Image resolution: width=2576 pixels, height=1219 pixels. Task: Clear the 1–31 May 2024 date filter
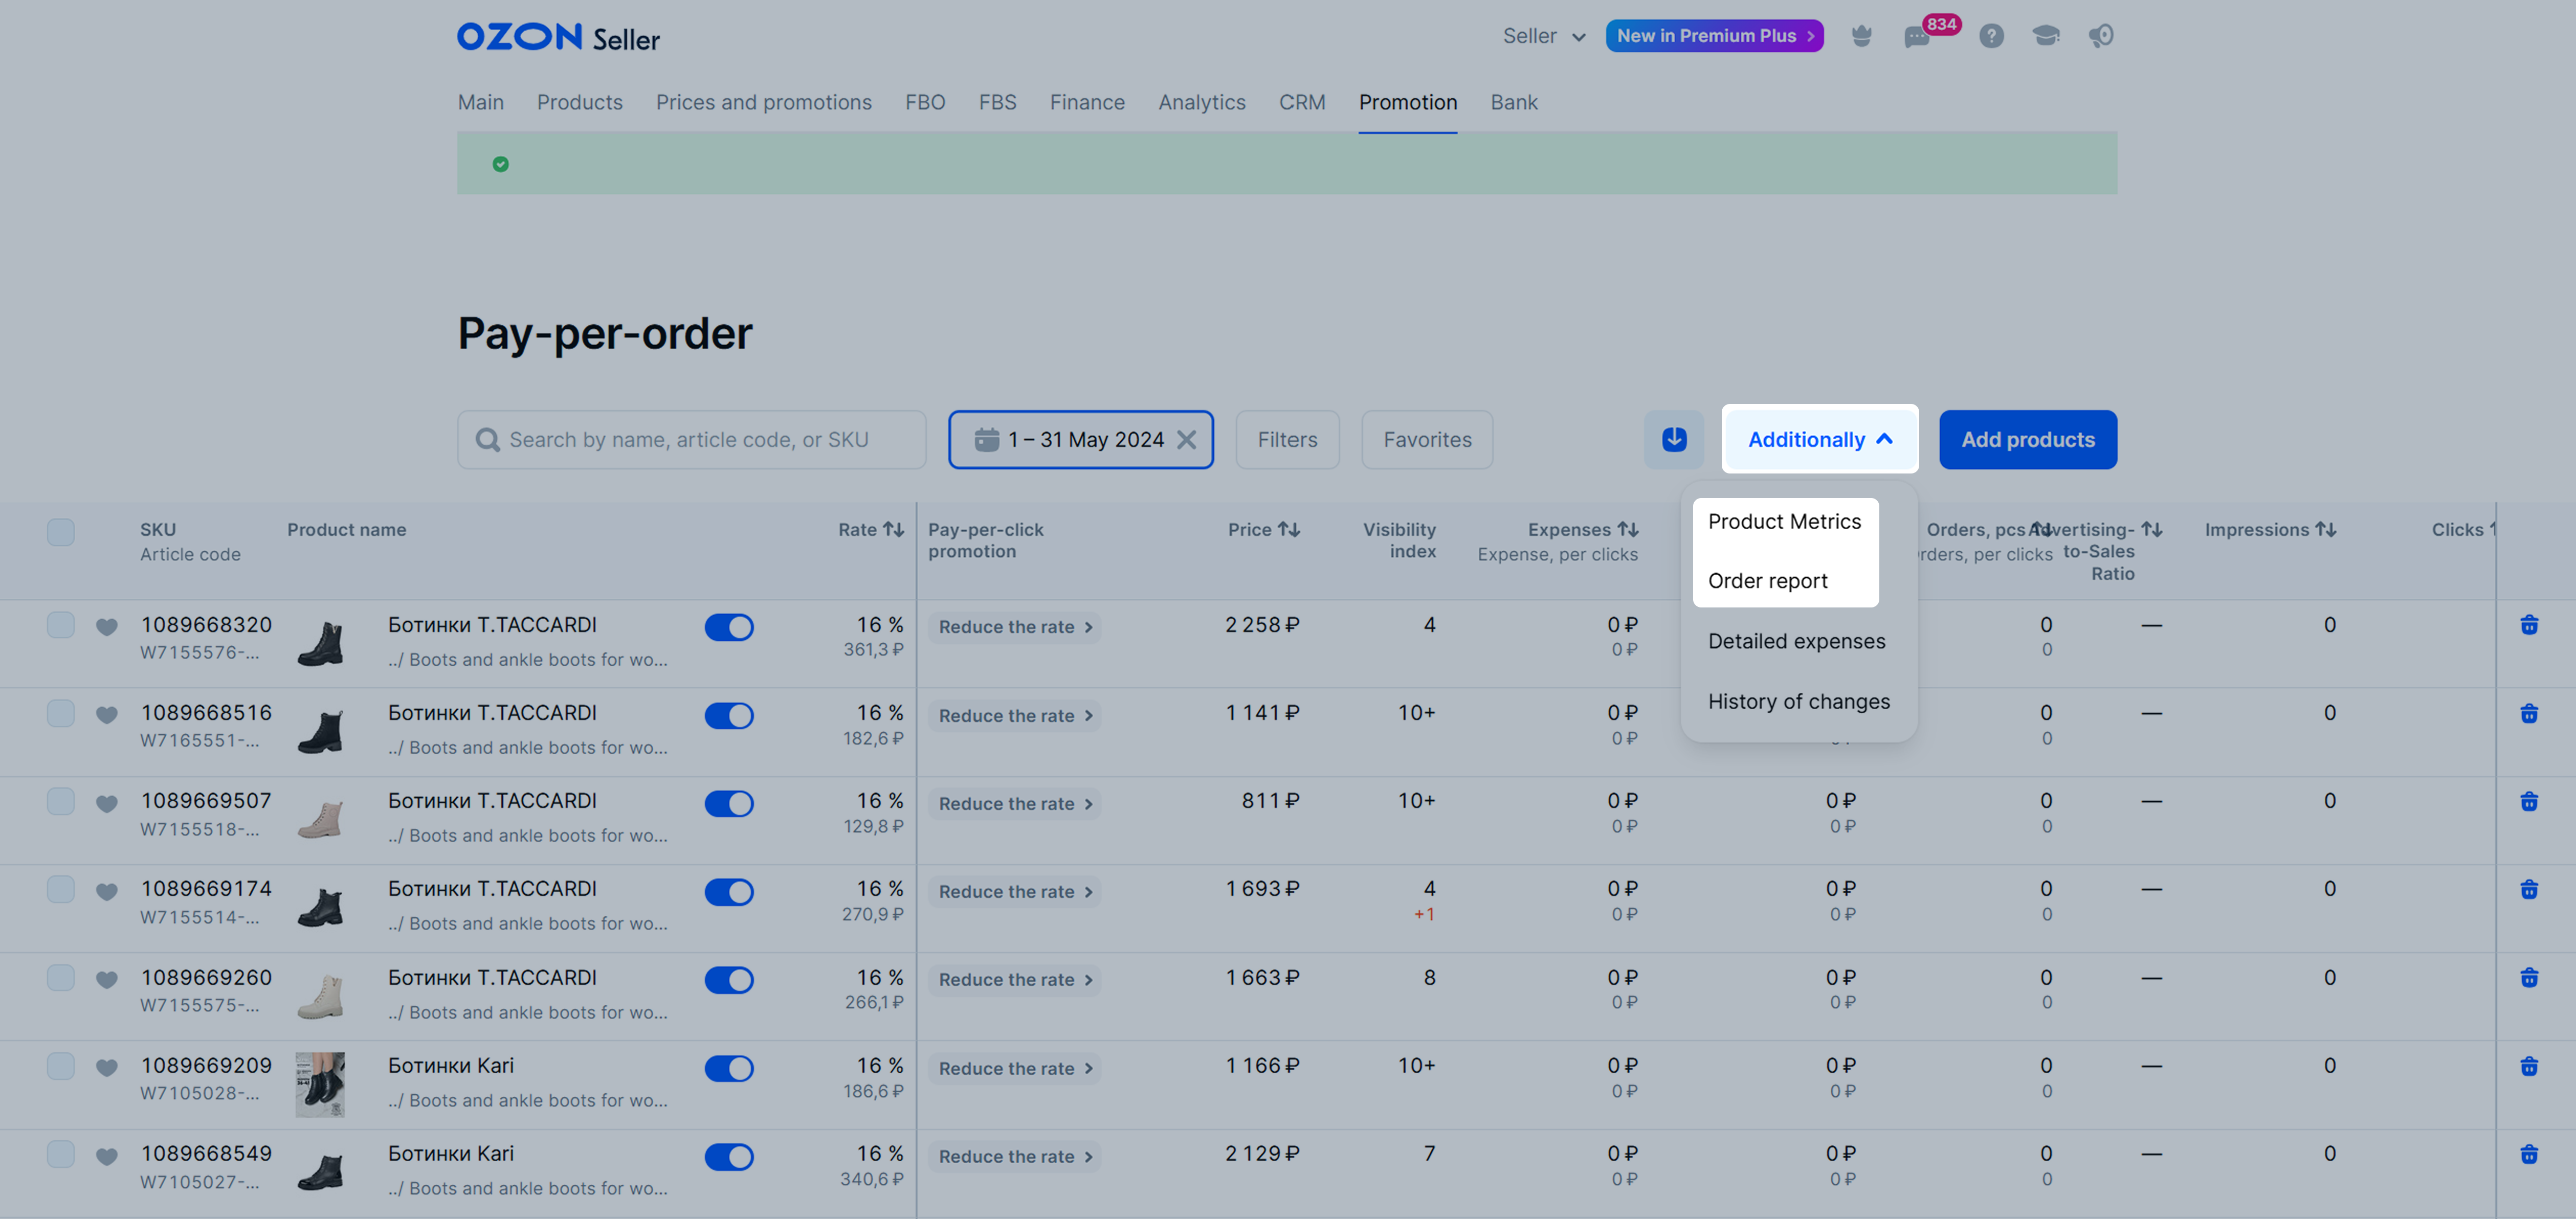coord(1187,439)
